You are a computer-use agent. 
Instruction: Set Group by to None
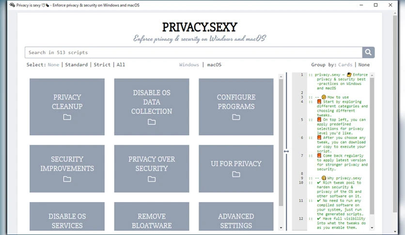click(364, 65)
